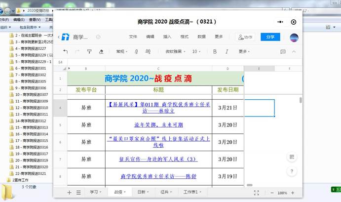Toggle italic formatting
Screen dimensions: 341x202
(226, 51)
